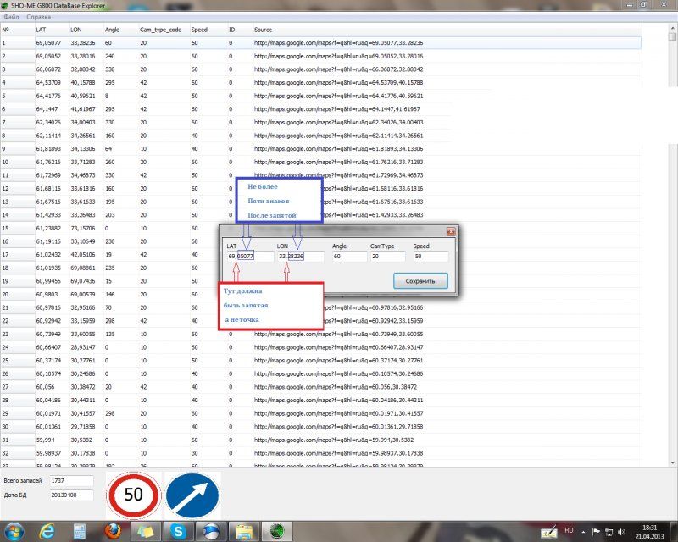The width and height of the screenshot is (678, 542).
Task: Click the blue direction arrow sign icon
Action: [x=192, y=495]
